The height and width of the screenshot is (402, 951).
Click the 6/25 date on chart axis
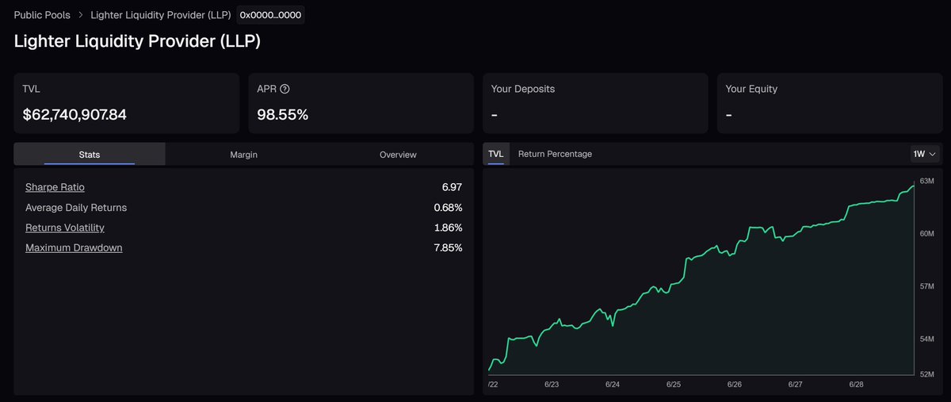click(674, 385)
